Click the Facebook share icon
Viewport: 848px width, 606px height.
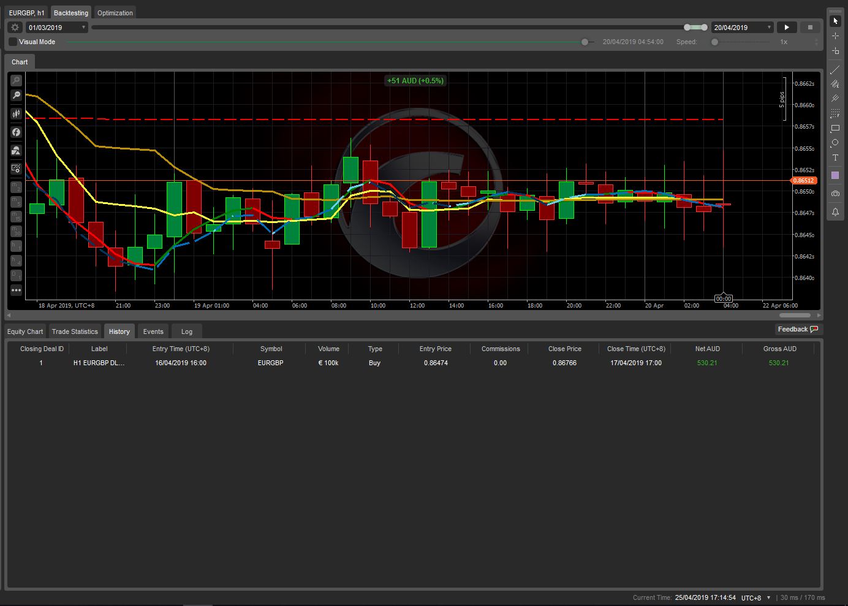[16, 132]
